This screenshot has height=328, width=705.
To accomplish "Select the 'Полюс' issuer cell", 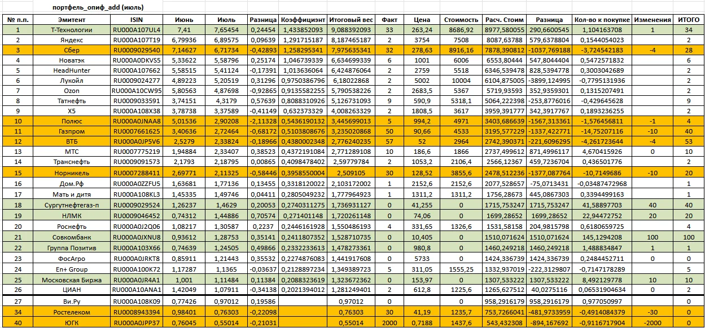I will tap(72, 121).
